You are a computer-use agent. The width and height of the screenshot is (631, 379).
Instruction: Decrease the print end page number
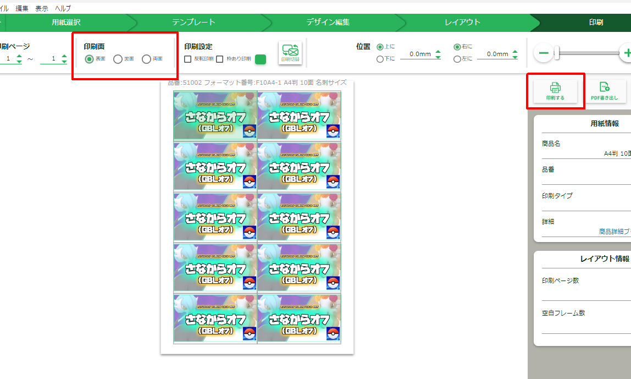[x=64, y=62]
